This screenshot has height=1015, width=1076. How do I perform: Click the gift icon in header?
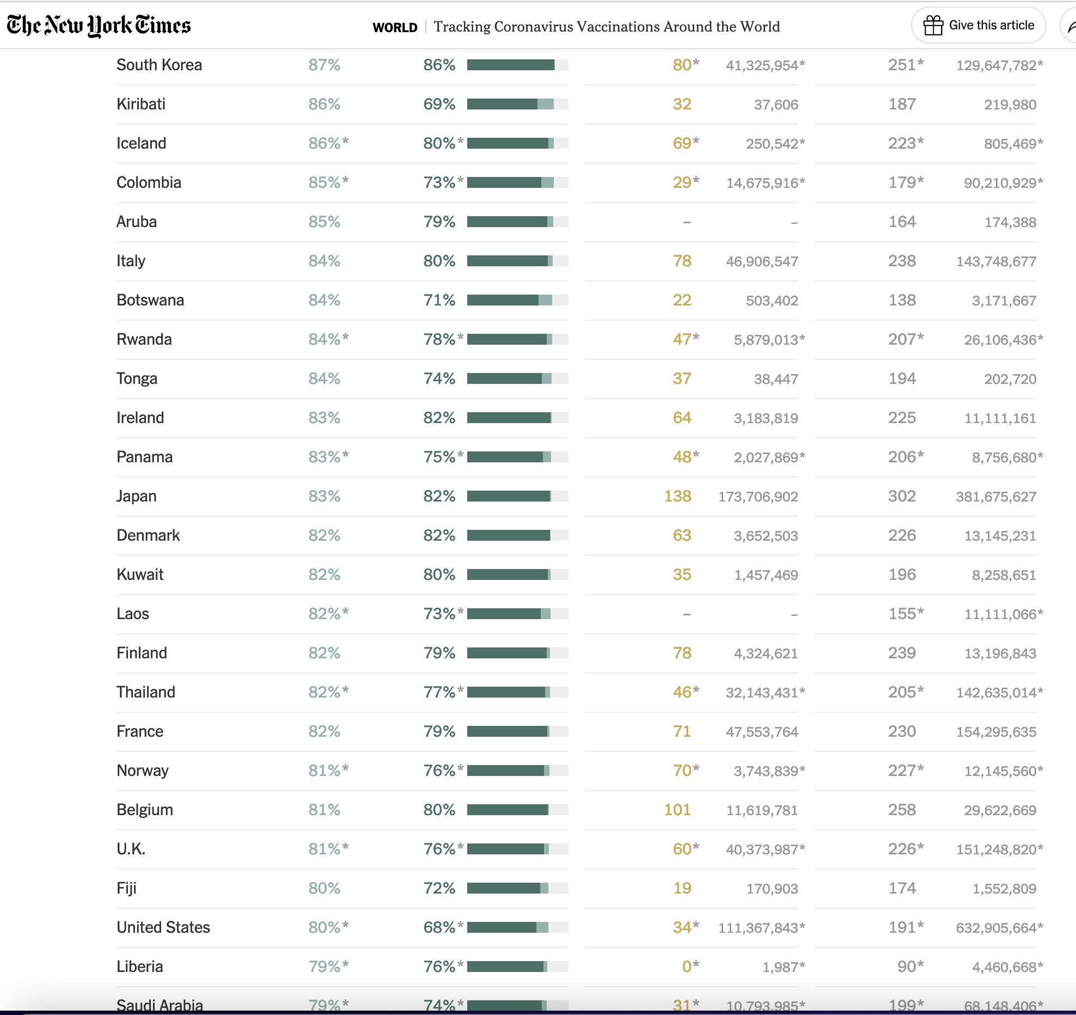point(933,25)
